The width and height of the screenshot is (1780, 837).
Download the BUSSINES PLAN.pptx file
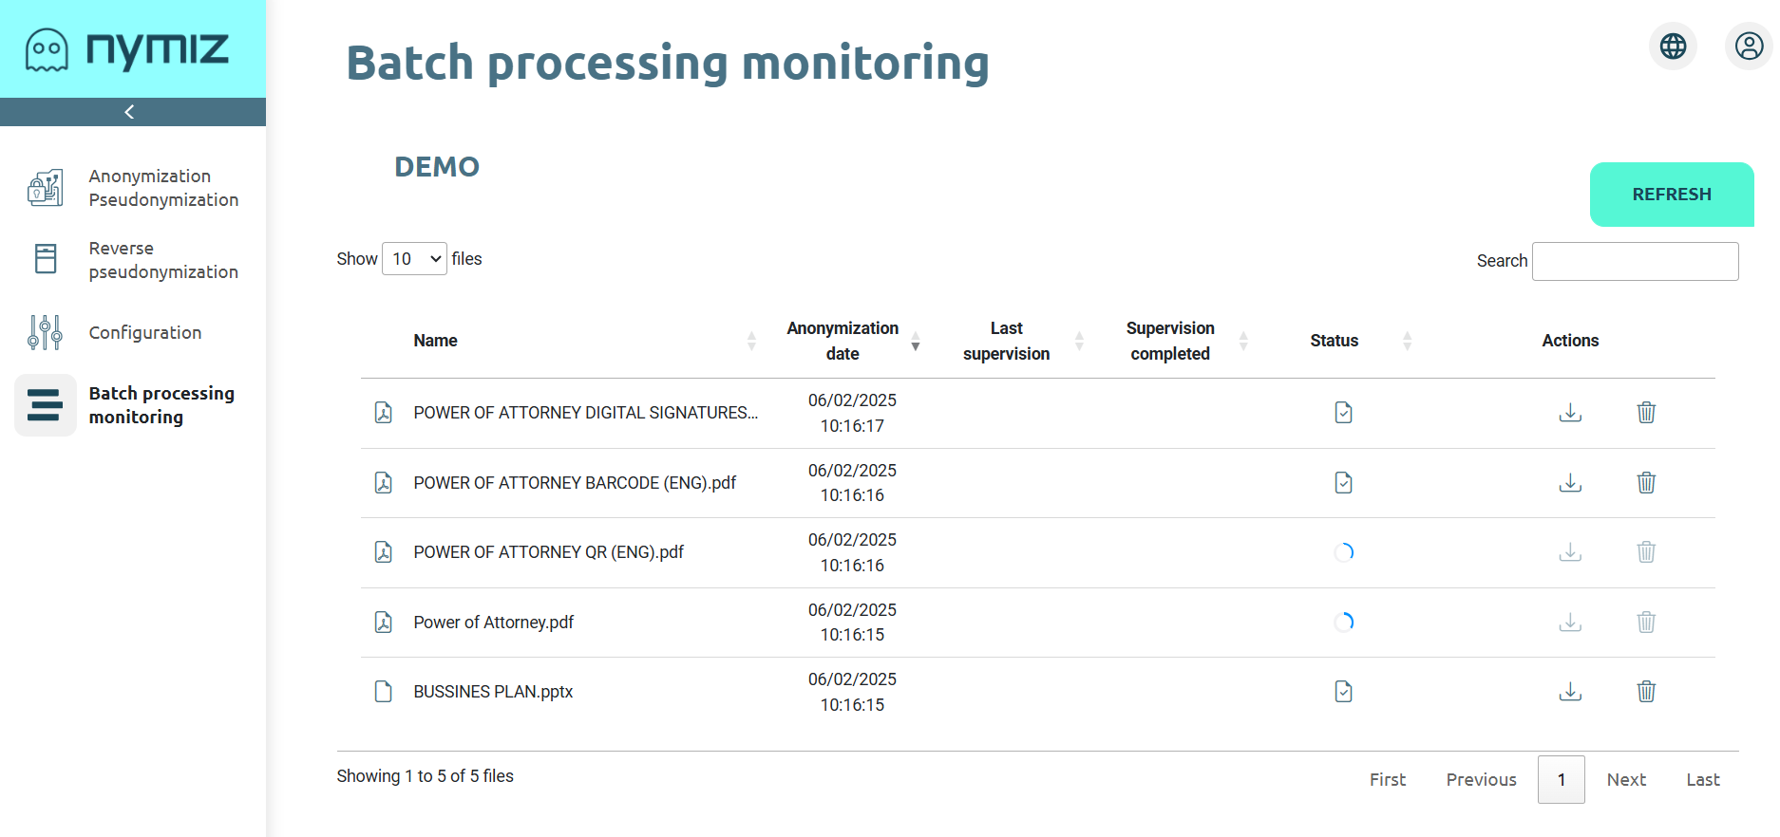coord(1570,692)
